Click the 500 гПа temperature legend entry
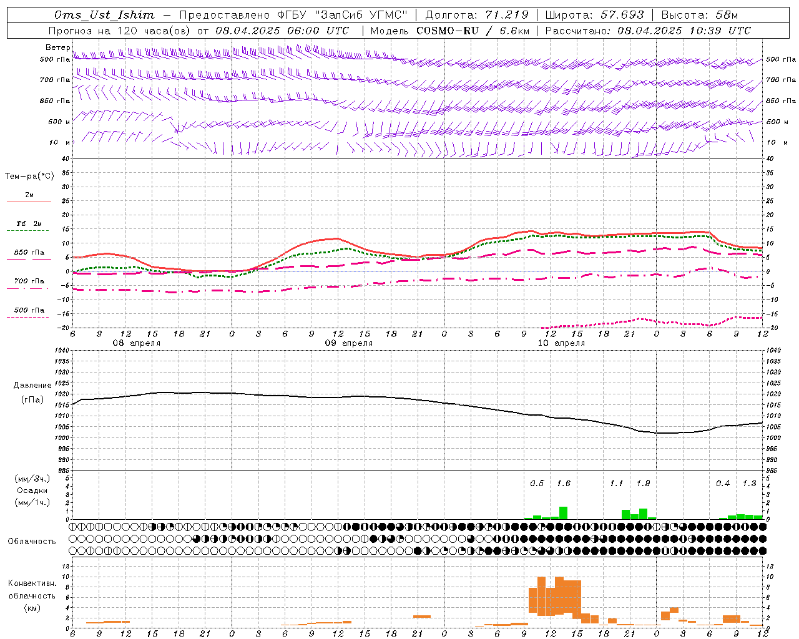The height and width of the screenshot is (639, 799). point(29,310)
